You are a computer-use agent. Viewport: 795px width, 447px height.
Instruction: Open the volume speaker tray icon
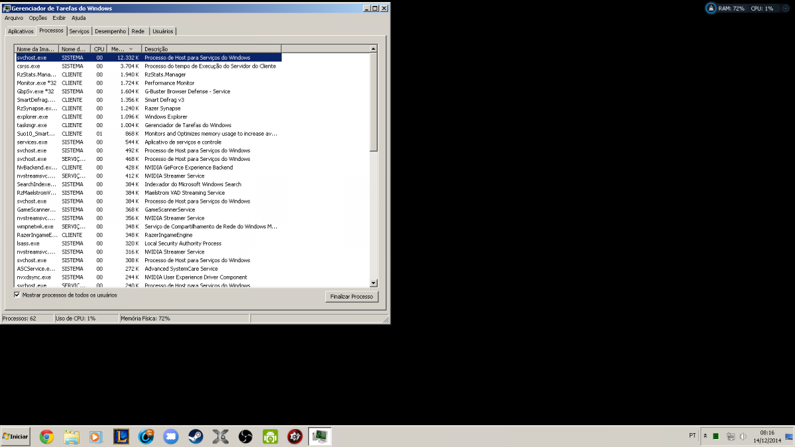[x=743, y=436]
